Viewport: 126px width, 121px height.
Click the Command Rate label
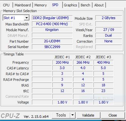(x=17, y=96)
